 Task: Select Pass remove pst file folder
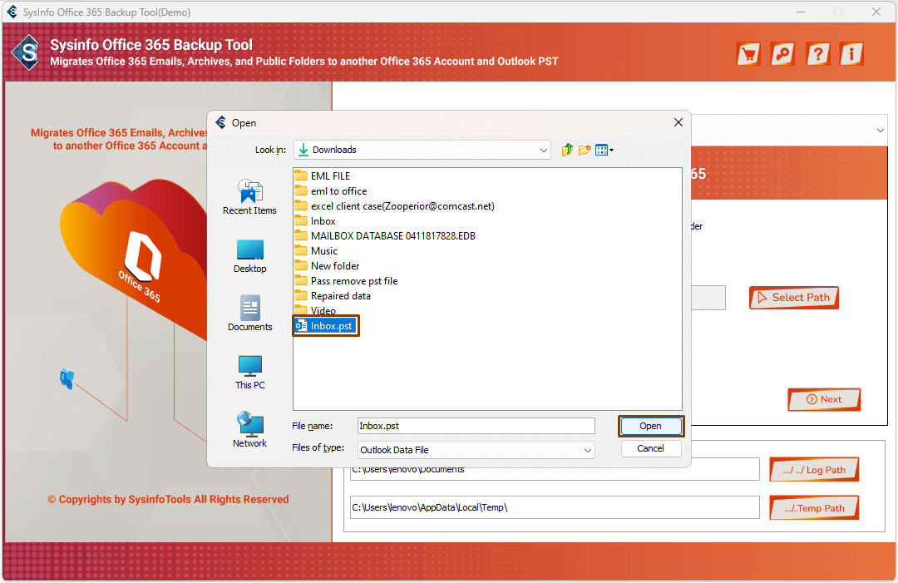tap(347, 280)
